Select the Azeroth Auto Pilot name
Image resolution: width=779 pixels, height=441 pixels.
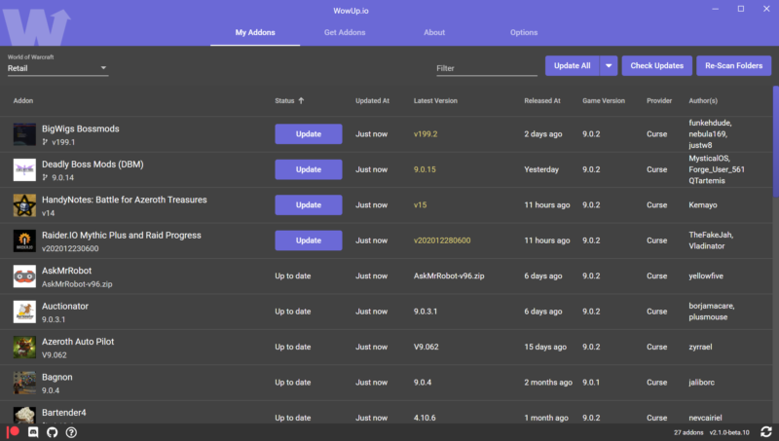pos(78,342)
